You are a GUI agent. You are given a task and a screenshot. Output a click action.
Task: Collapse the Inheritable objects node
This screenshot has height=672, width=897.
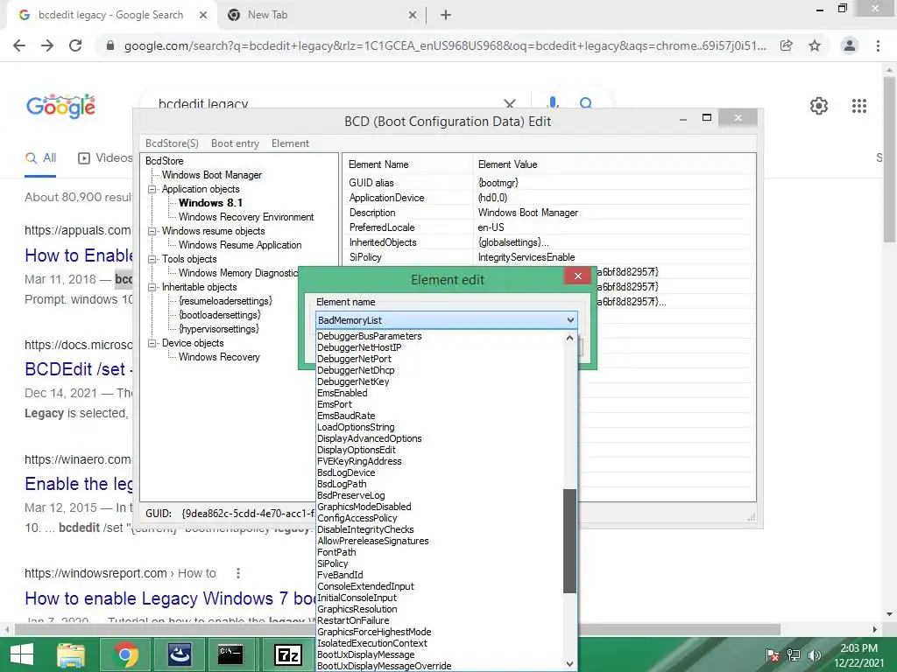coord(152,287)
